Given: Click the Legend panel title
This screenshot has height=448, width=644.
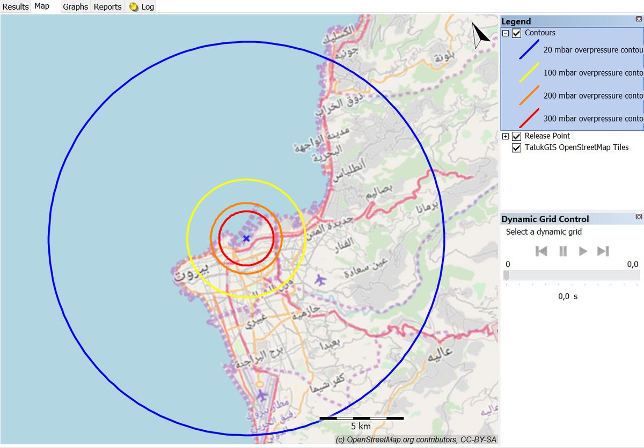Looking at the screenshot, I should pyautogui.click(x=516, y=21).
